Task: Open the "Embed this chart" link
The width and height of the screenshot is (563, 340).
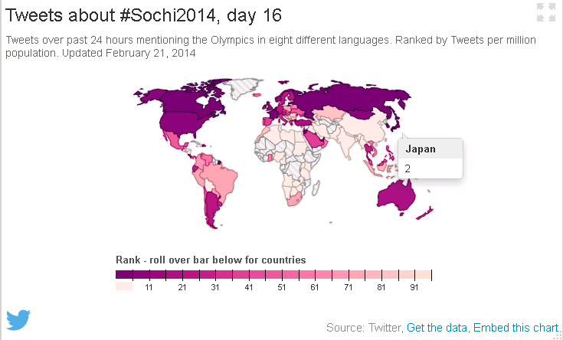Action: point(516,328)
